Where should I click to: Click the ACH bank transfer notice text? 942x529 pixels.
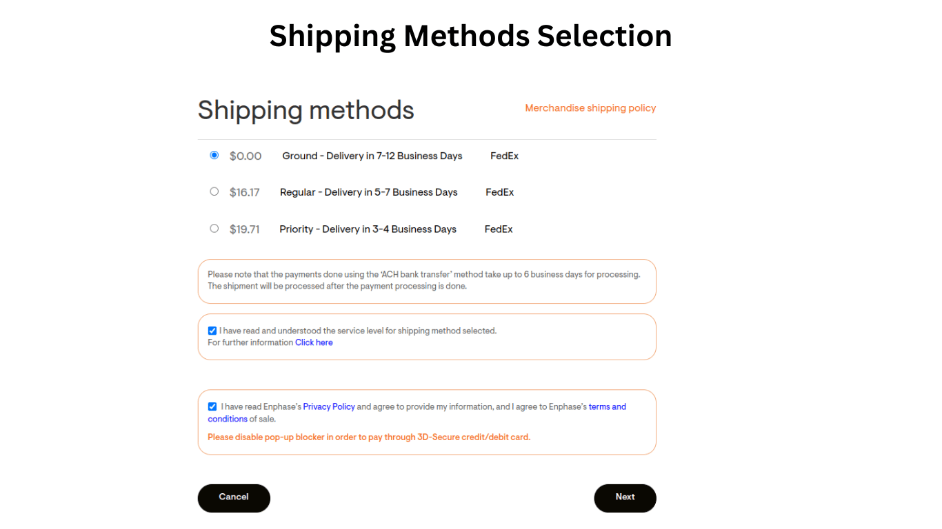click(x=424, y=280)
